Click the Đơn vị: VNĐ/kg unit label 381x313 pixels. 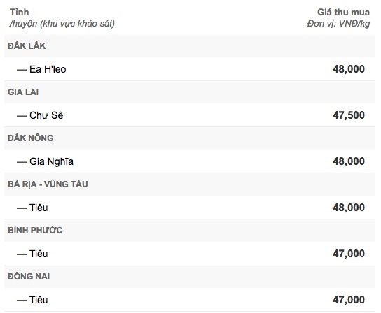click(x=338, y=24)
